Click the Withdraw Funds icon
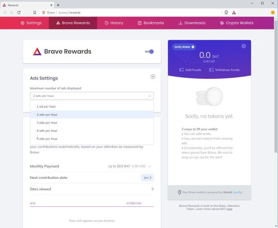This screenshot has height=228, width=278. tap(211, 70)
